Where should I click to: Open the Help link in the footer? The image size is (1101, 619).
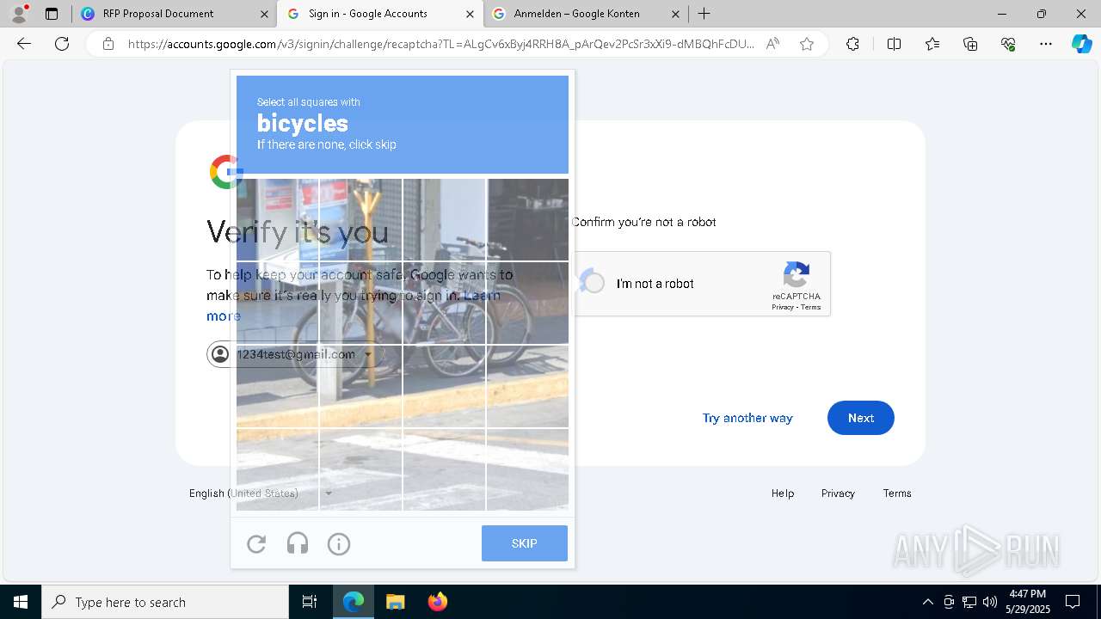point(783,493)
